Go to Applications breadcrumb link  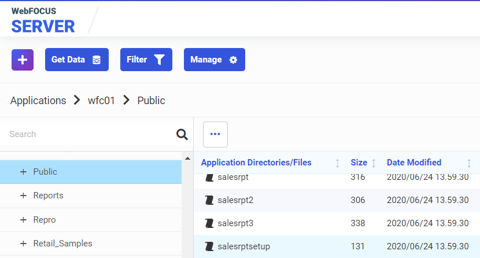tap(38, 101)
